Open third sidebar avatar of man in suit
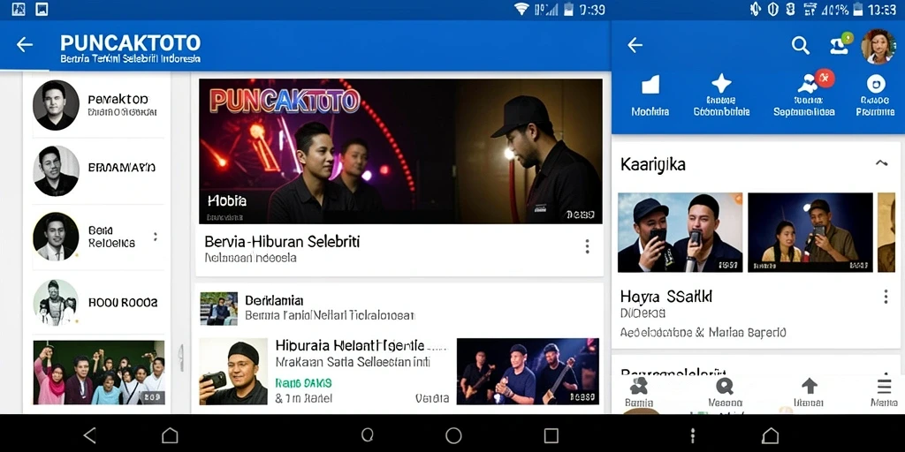The image size is (905, 452). tap(56, 237)
